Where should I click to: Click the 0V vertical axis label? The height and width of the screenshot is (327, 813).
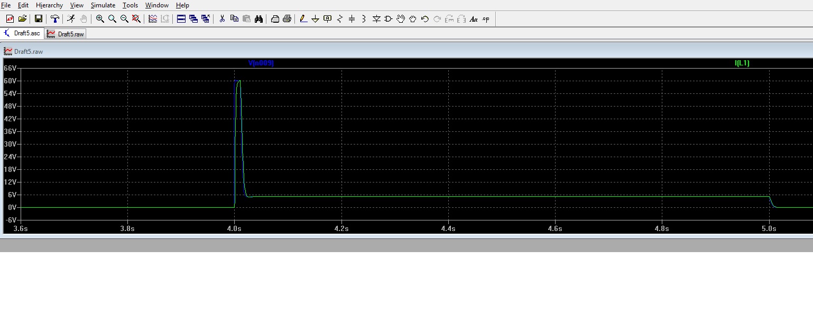13,207
